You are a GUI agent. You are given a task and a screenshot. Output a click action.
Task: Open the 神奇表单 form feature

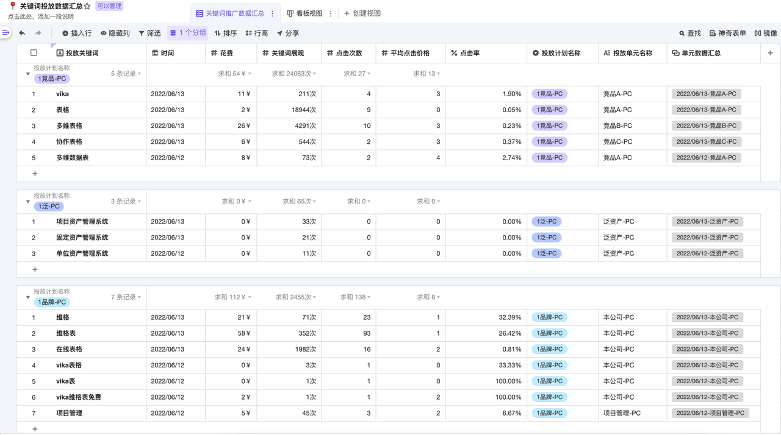[727, 34]
